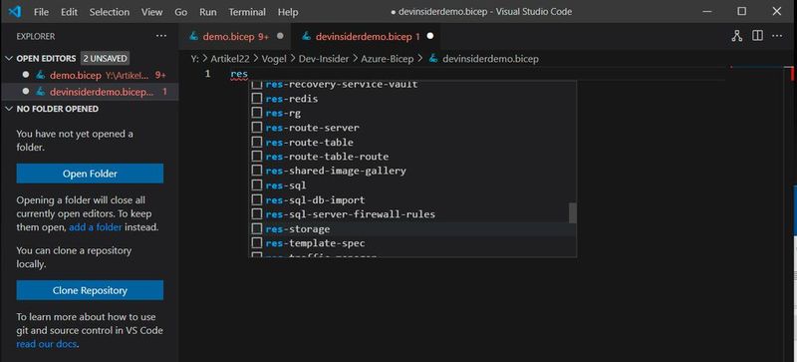
Task: Click Bicep file icon next to demo.bicep in Open Editors
Action: 41,76
